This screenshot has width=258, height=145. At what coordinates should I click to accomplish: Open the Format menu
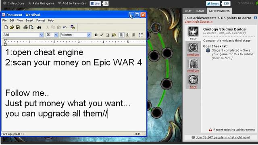pos(41,21)
